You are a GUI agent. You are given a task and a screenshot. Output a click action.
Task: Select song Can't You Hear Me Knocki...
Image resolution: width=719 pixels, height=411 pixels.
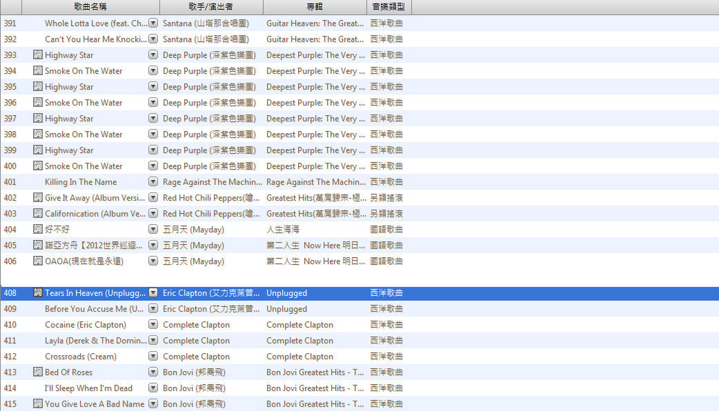point(96,39)
